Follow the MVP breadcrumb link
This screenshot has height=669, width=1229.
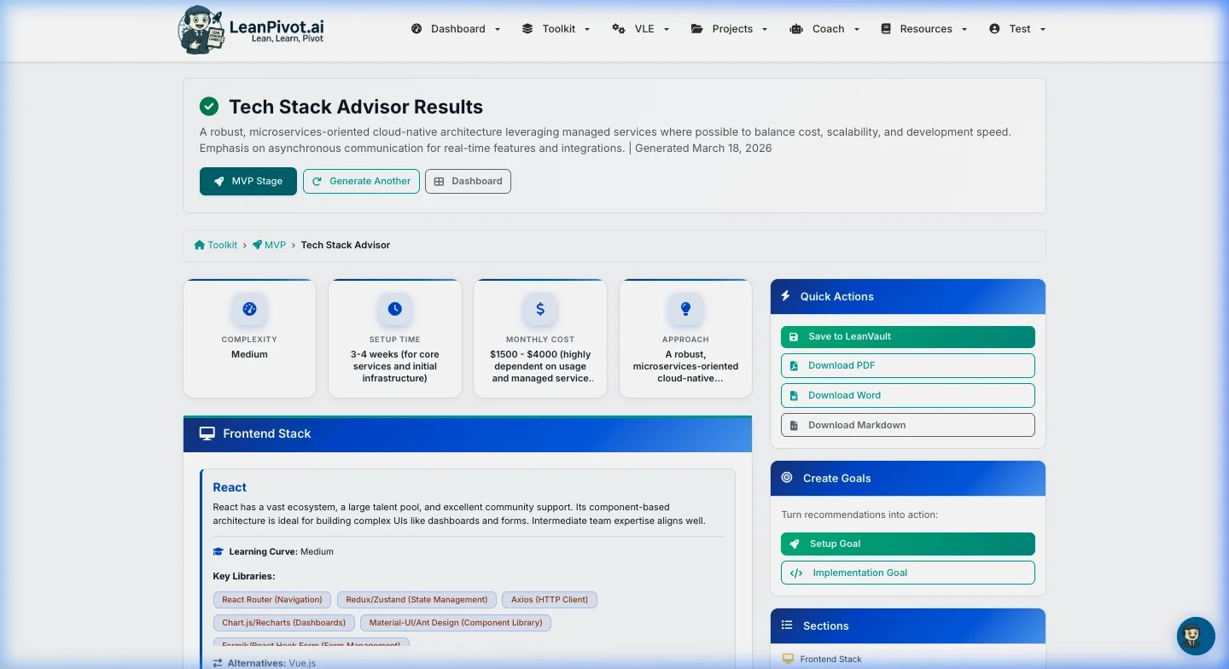(274, 245)
